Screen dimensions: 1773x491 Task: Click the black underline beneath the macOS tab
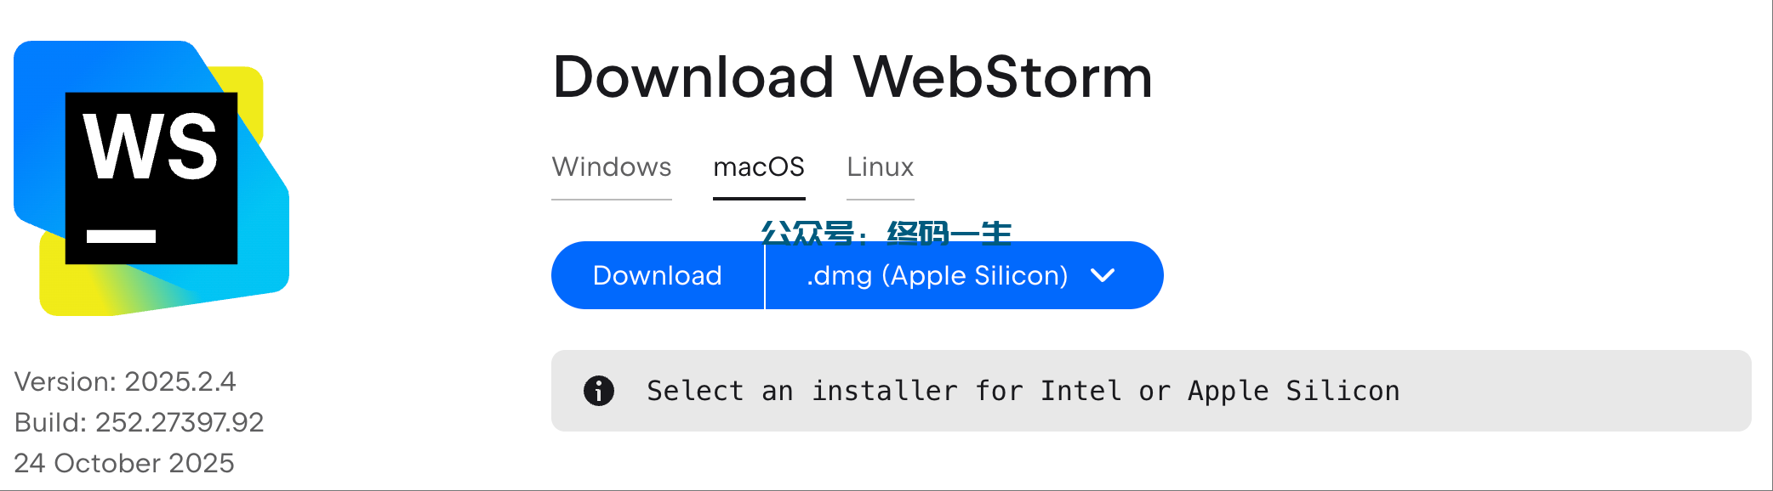click(759, 198)
